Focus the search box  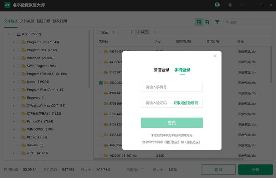[x=248, y=22]
